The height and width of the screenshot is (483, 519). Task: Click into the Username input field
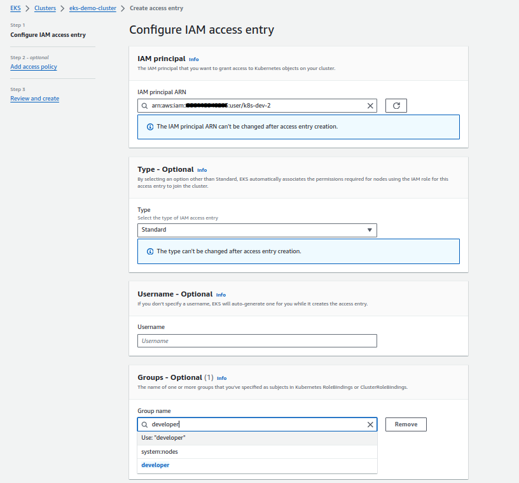pyautogui.click(x=257, y=341)
